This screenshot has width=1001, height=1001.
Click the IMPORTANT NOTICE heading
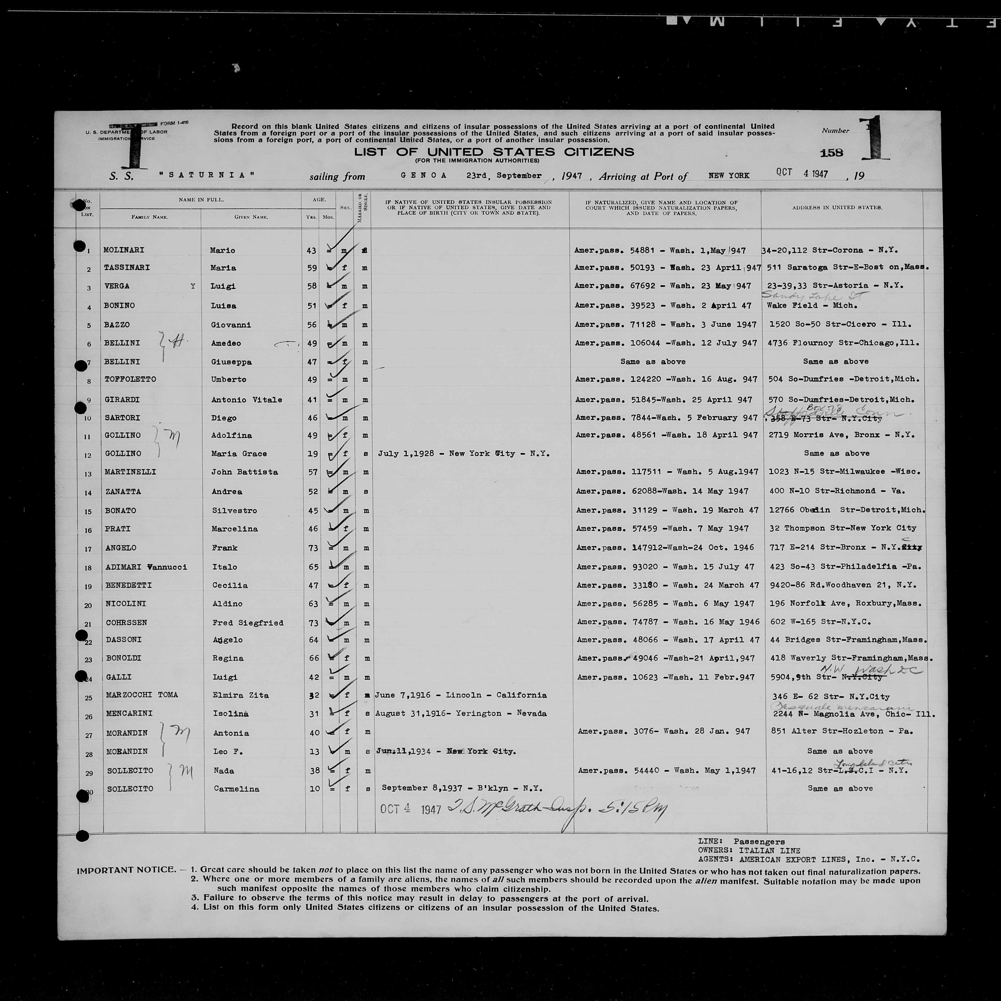coord(126,871)
